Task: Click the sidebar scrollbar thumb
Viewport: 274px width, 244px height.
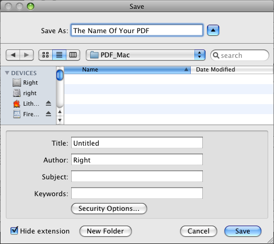Action: (60, 75)
